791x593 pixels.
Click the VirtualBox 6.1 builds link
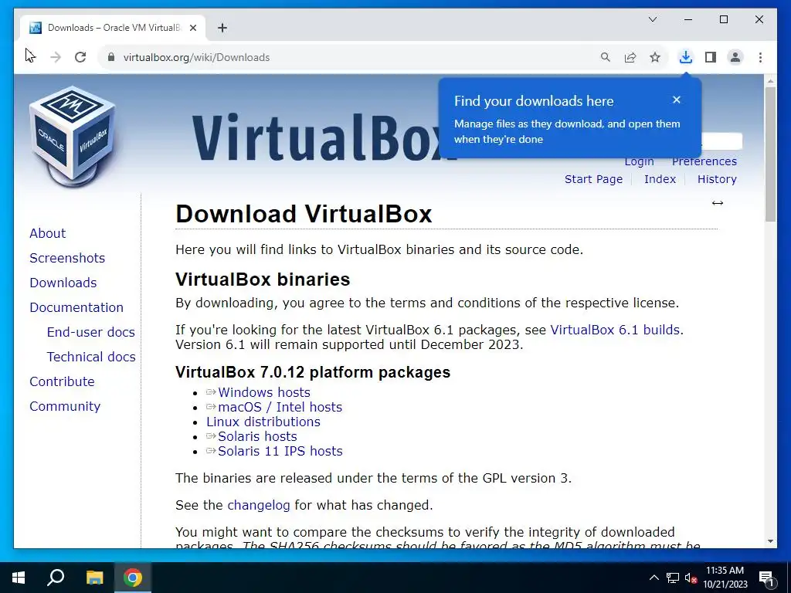point(615,330)
